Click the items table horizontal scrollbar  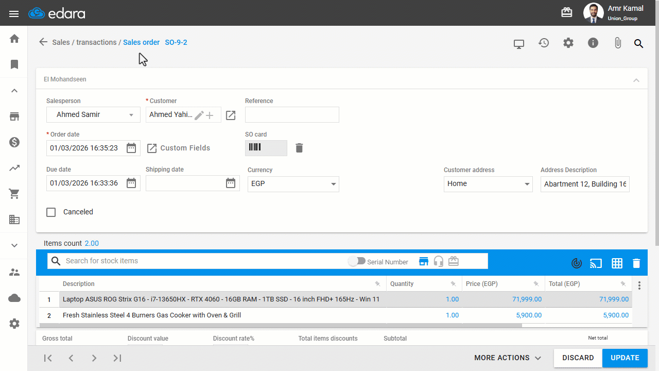click(x=281, y=325)
